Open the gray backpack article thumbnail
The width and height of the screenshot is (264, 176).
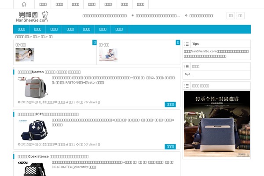pos(33,87)
